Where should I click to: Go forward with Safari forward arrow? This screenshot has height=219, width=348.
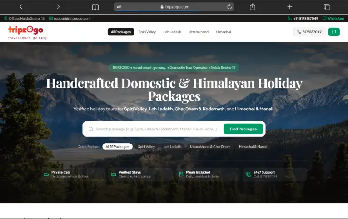(x=58, y=7)
